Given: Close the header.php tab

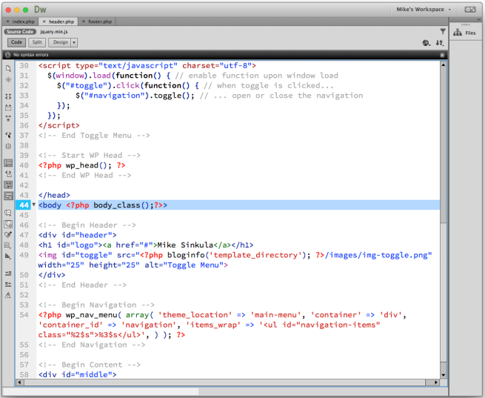Looking at the screenshot, I should click(44, 21).
